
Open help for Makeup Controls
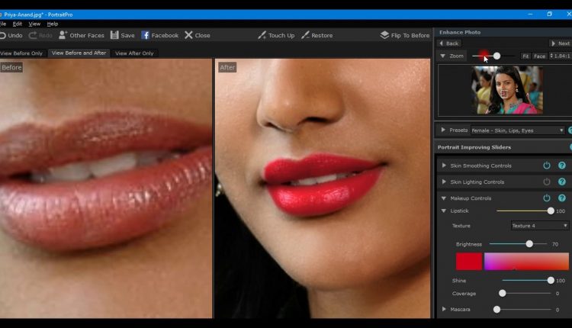pos(562,198)
